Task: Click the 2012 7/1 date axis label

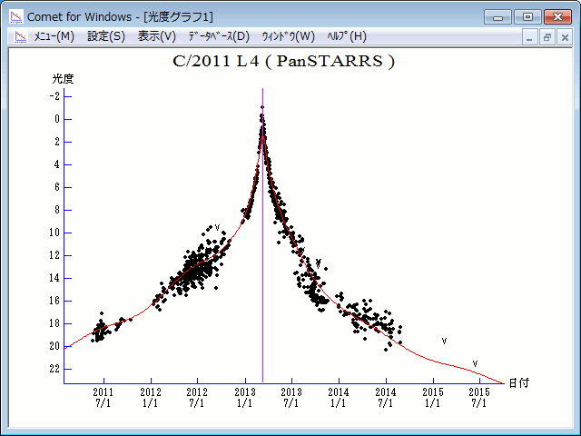Action: point(197,398)
